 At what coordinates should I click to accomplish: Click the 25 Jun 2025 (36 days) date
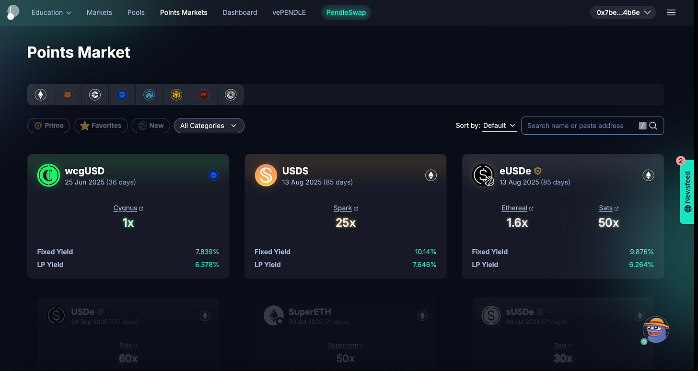[100, 182]
